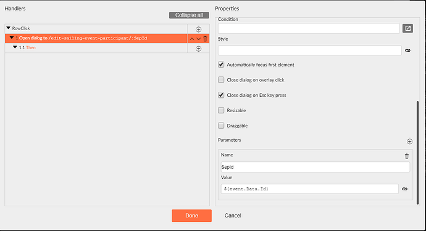Collapse the RowClick tree node

pos(9,28)
